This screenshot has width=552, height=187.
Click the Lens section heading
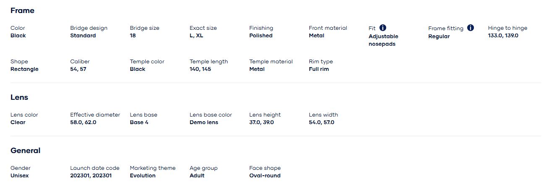click(x=19, y=97)
